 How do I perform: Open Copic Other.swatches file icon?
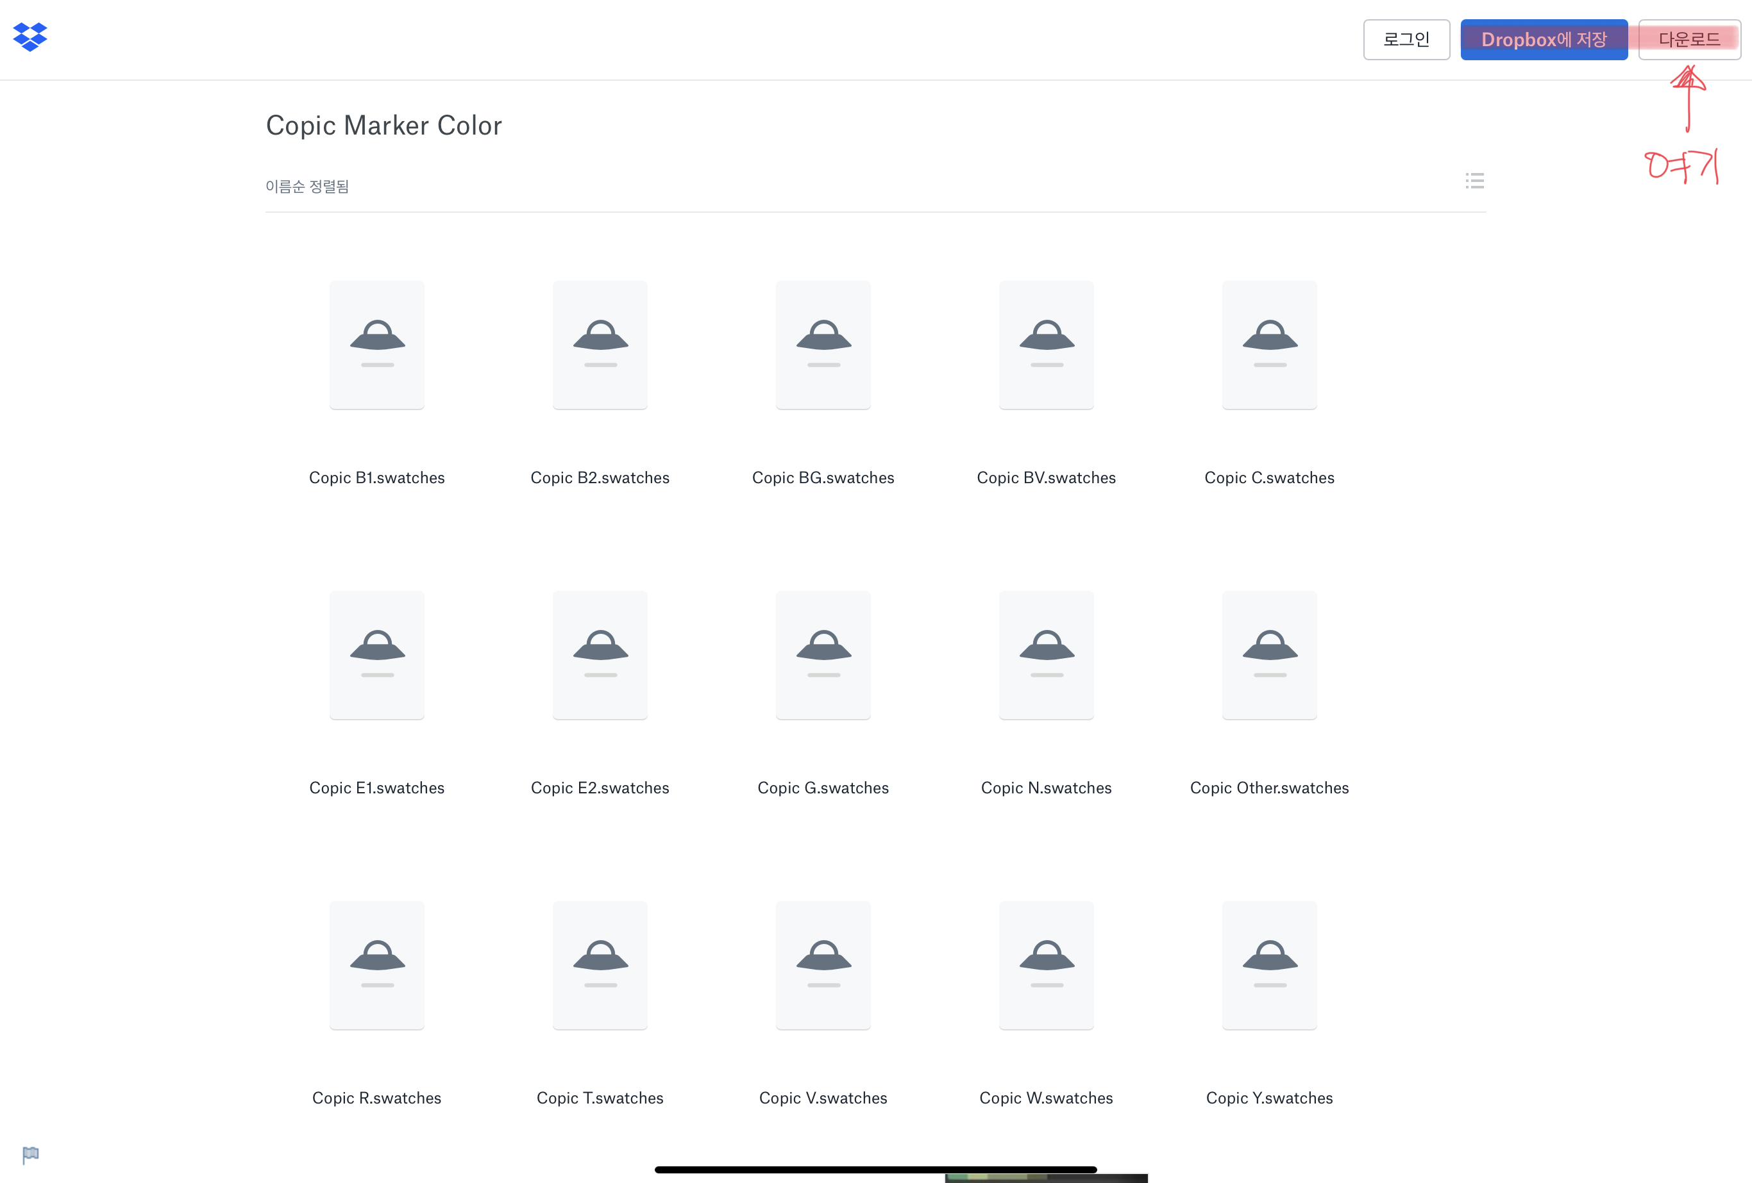[1270, 655]
